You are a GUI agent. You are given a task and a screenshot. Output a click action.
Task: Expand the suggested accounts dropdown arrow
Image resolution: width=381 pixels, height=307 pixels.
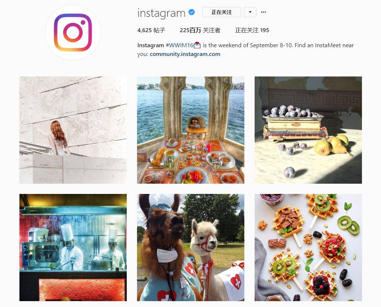point(250,12)
